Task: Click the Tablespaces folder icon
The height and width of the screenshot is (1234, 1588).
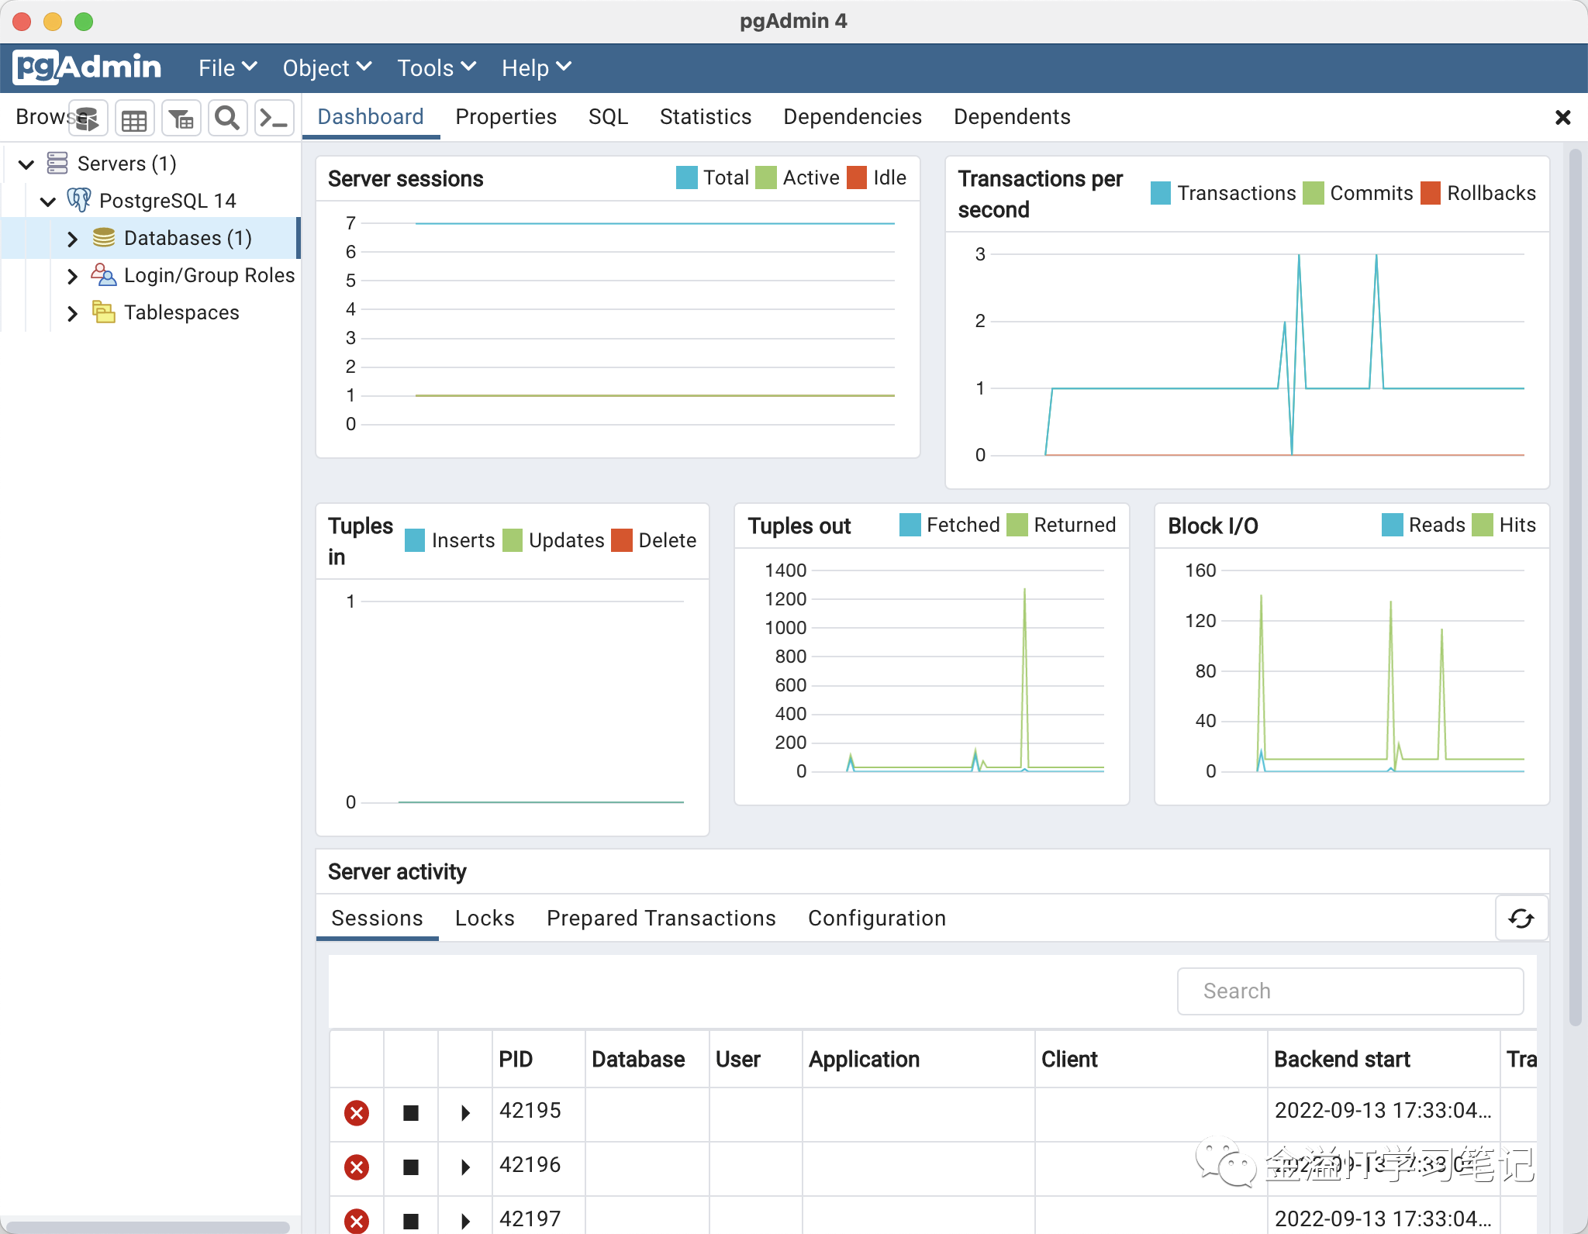Action: [x=103, y=312]
